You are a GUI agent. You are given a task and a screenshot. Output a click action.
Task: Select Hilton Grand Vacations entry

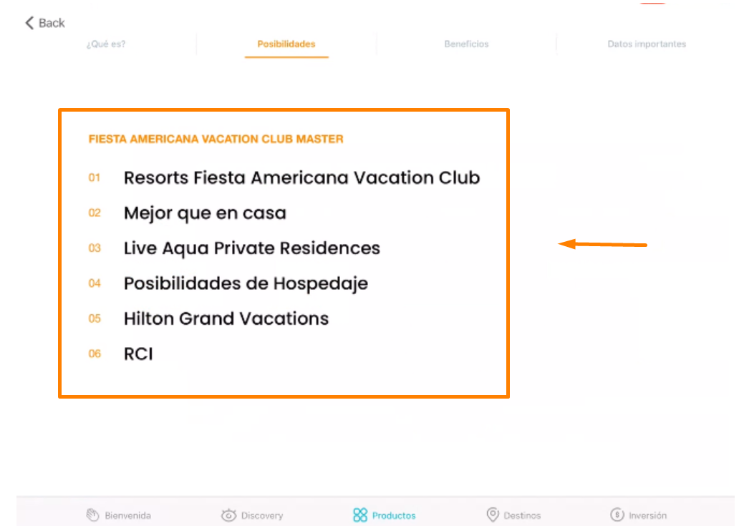[226, 318]
